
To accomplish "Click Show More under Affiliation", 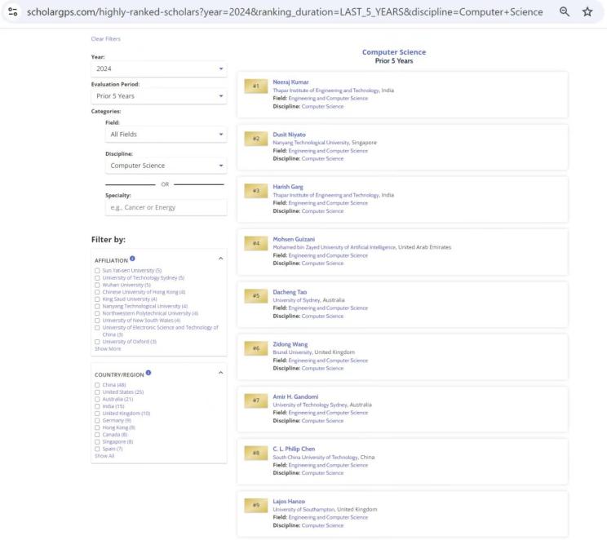I will click(x=108, y=349).
